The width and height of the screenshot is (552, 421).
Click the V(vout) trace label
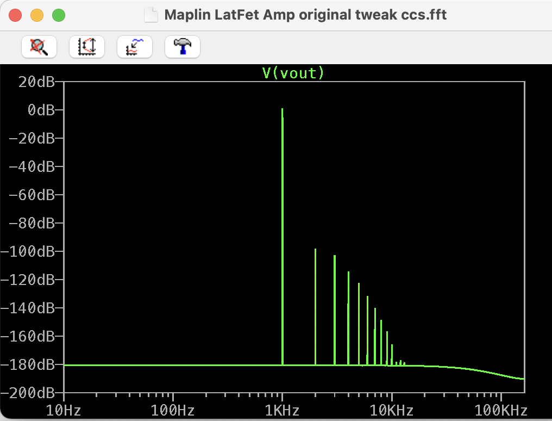click(x=293, y=73)
